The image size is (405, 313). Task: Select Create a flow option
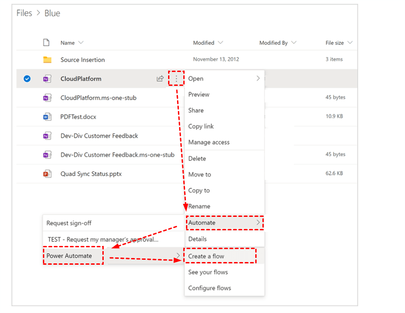point(225,256)
